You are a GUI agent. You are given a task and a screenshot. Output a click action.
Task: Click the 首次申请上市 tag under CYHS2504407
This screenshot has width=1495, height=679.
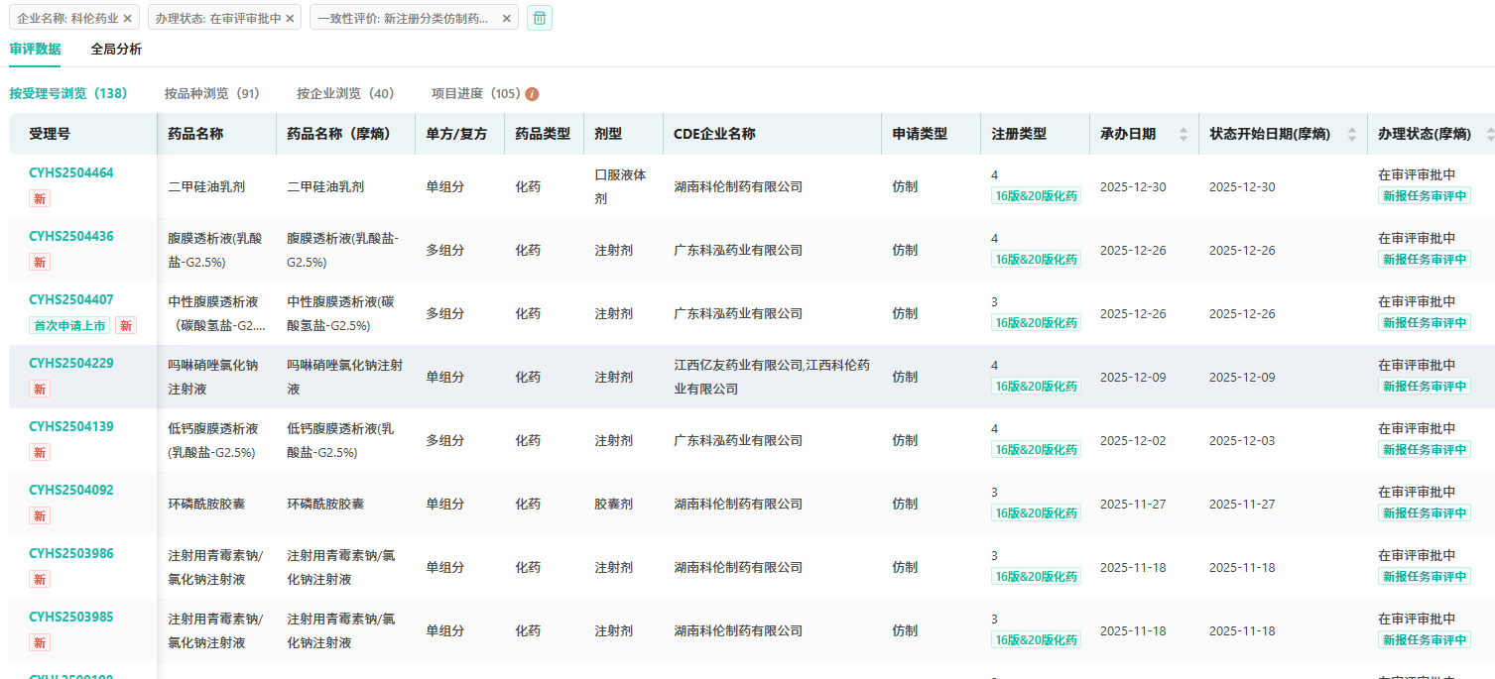pos(69,326)
